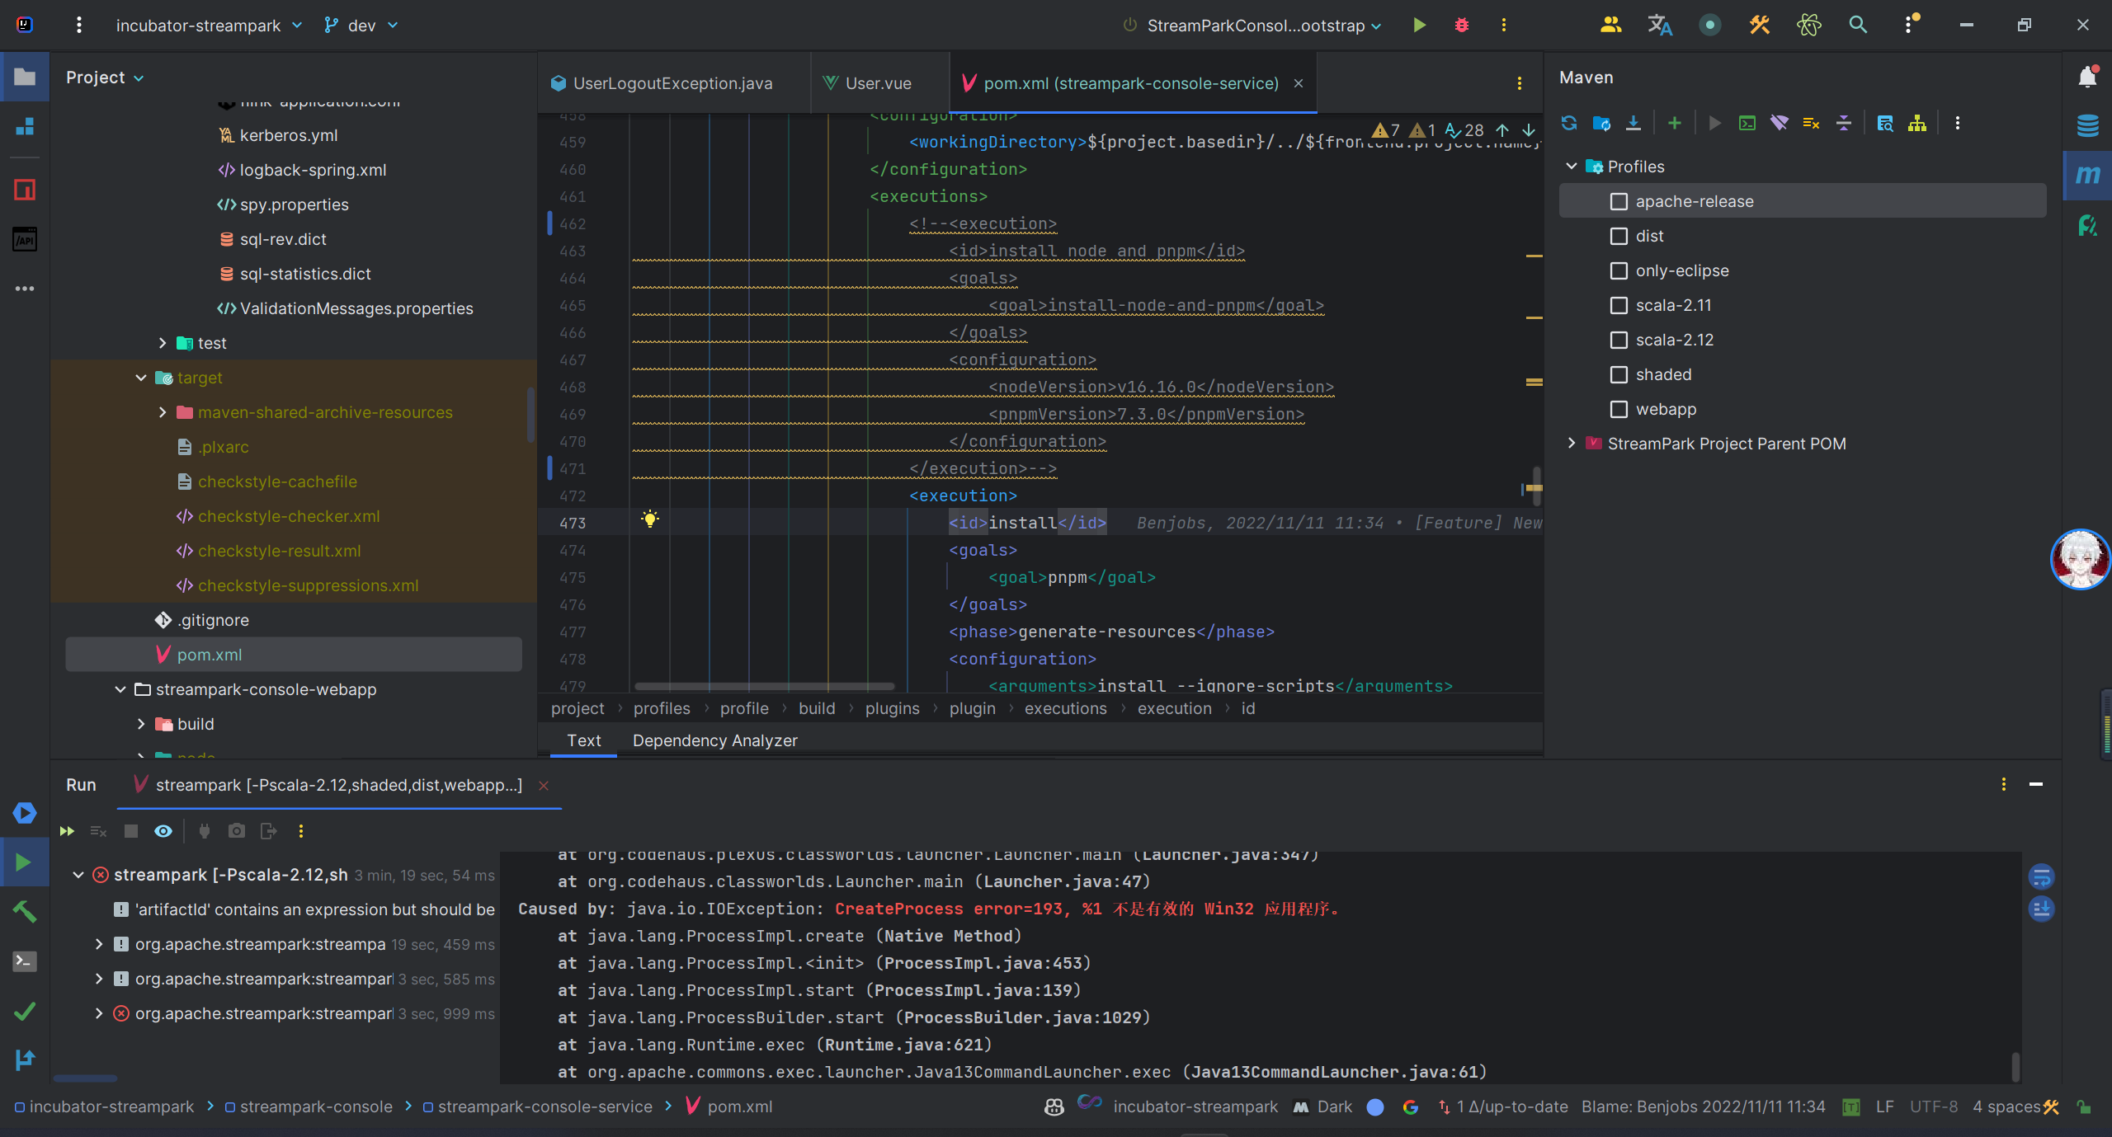This screenshot has width=2112, height=1137.
Task: Switch to the User.vue editor tab
Action: (877, 83)
